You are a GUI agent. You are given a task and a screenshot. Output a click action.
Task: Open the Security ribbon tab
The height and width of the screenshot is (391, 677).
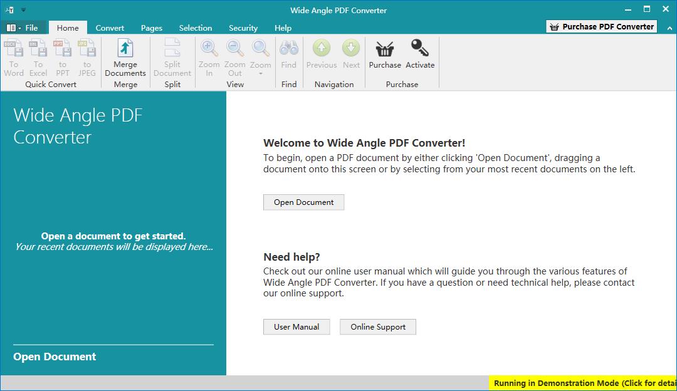tap(243, 28)
